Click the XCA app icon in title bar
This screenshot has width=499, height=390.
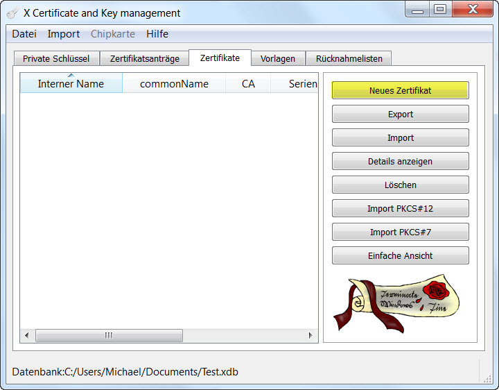click(x=12, y=12)
